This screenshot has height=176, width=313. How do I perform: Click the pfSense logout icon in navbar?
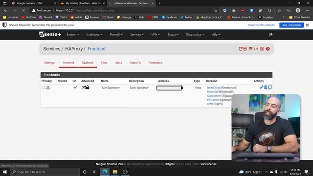coord(270,34)
